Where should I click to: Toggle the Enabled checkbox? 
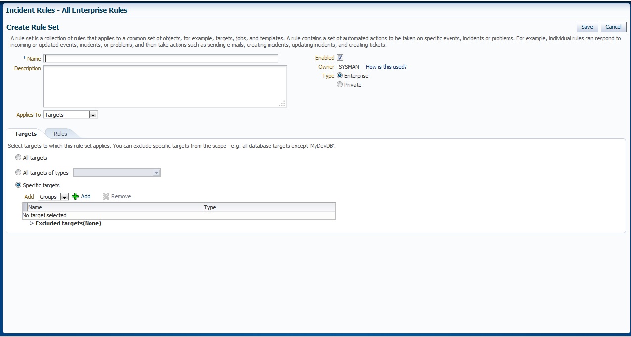tap(340, 58)
